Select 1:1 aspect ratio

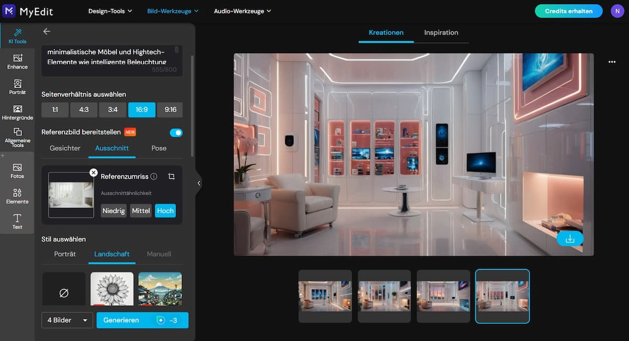(55, 109)
